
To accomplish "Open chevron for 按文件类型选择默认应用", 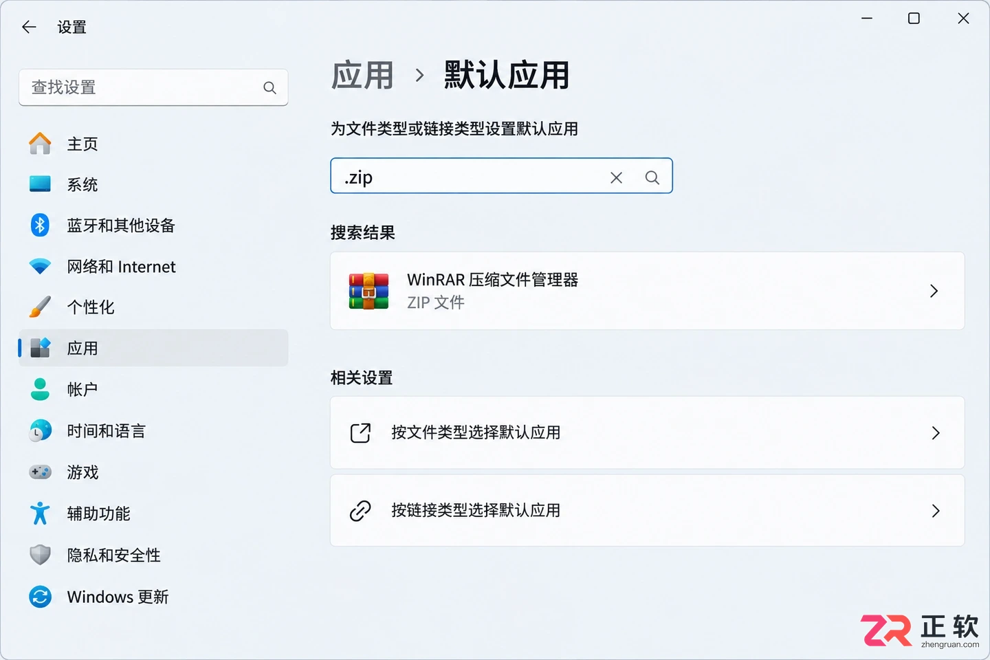I will point(935,433).
